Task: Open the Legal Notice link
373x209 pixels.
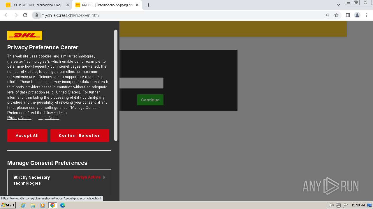Action: click(49, 118)
